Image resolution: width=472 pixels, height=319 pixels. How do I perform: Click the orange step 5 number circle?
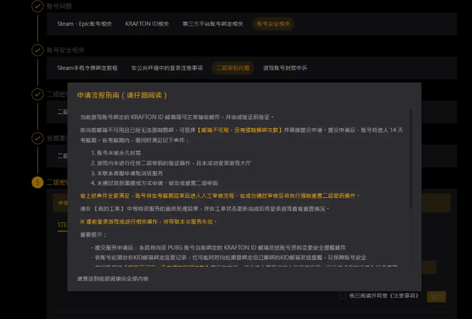pos(37,182)
